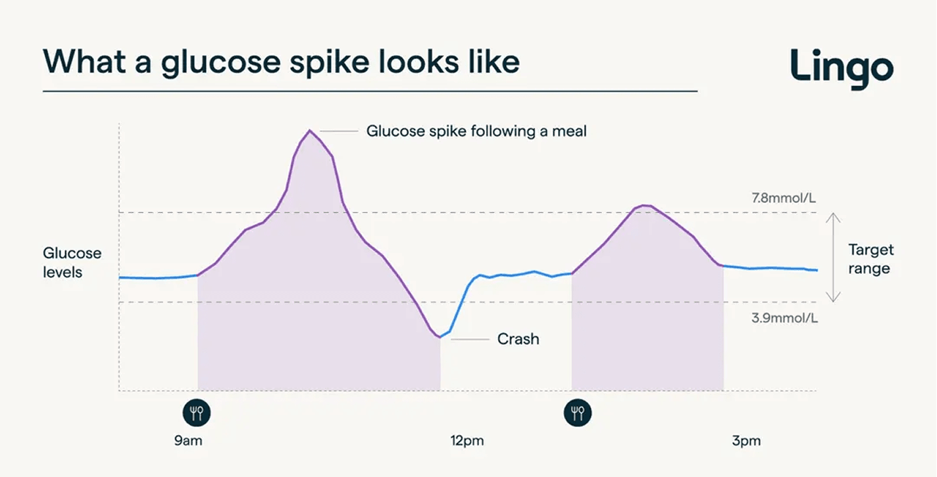Click the 'Glucose spike following a meal' label
The height and width of the screenshot is (477, 937).
476,131
